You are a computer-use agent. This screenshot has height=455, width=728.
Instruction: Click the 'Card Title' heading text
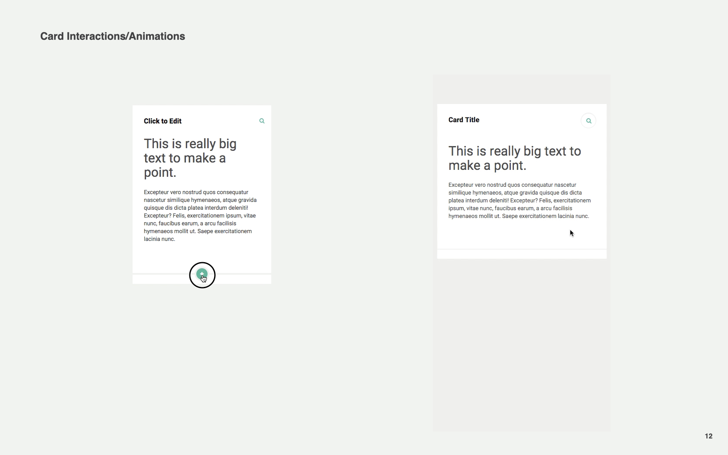coord(464,120)
